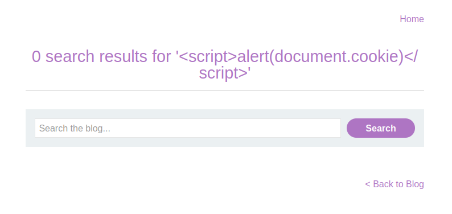
Task: Focus the 'Search the blog...' input field
Action: 188,128
